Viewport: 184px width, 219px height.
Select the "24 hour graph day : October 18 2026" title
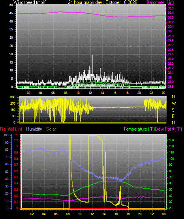click(x=103, y=2)
